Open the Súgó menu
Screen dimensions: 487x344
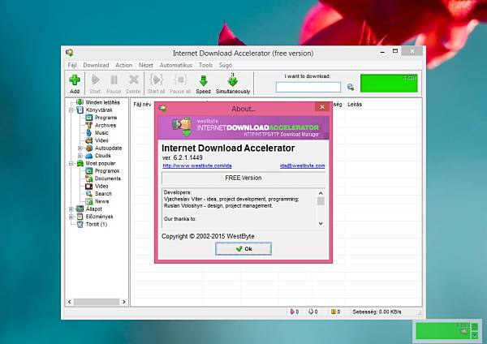pos(226,65)
